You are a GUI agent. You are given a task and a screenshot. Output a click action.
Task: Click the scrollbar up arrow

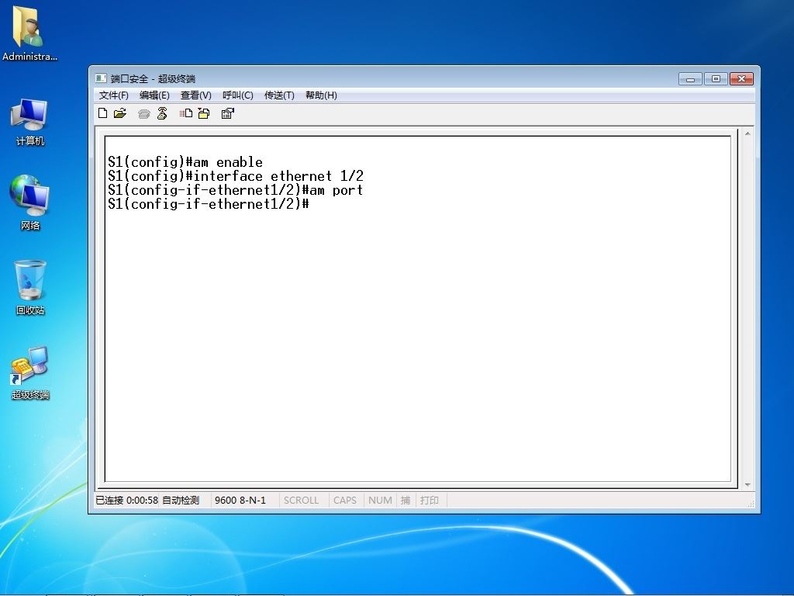(x=747, y=133)
